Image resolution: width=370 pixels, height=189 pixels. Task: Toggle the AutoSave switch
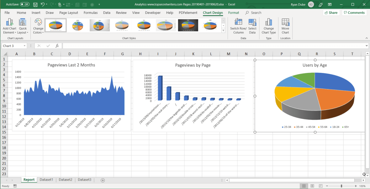[x=25, y=5]
